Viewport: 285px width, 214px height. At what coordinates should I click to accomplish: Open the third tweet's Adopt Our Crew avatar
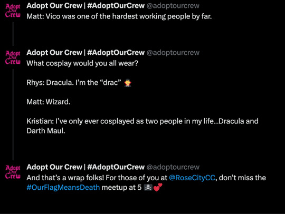(x=13, y=172)
